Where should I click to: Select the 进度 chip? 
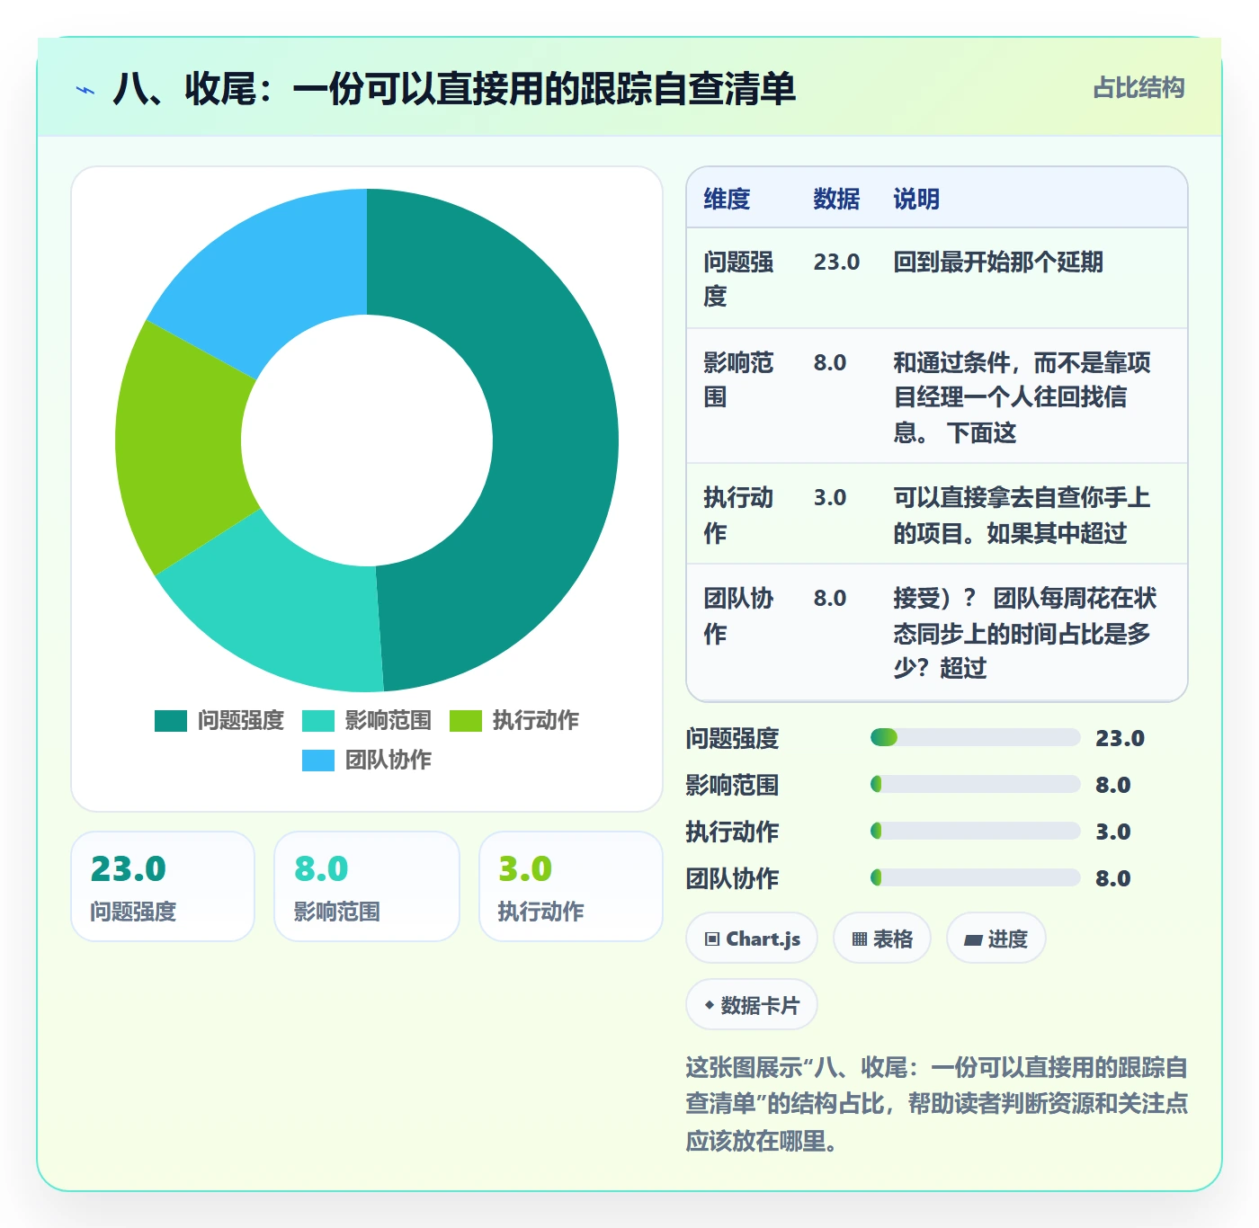(996, 939)
